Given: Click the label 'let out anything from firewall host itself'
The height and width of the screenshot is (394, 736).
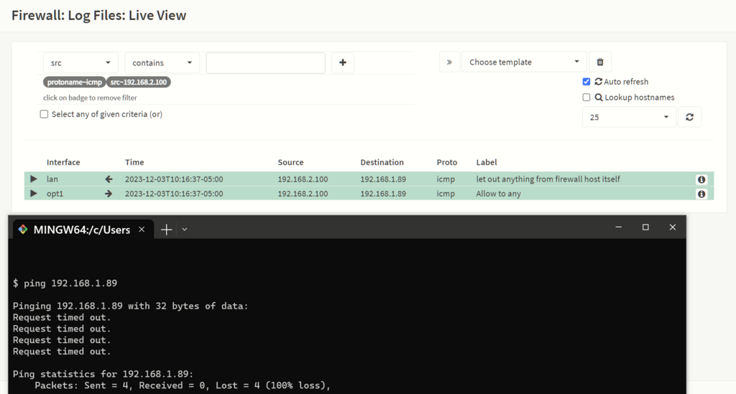Looking at the screenshot, I should pyautogui.click(x=548, y=179).
